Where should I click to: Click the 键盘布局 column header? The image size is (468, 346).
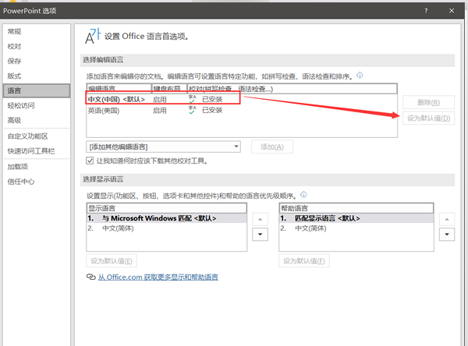point(169,89)
